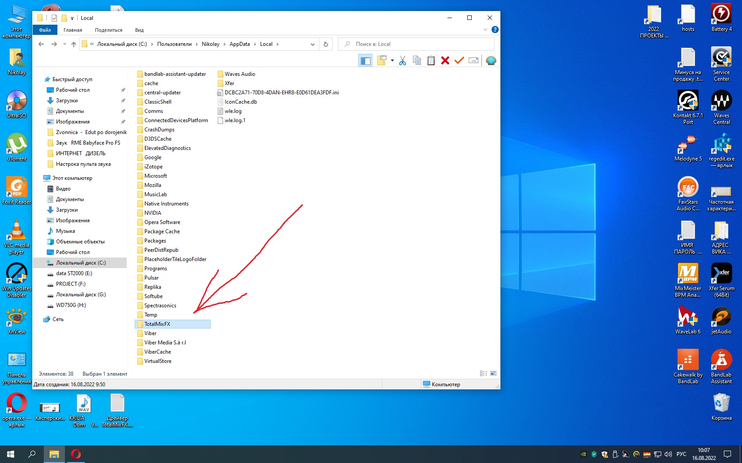Screen dimensions: 742x463
Task: Click the AppData breadcrumb in the address bar
Action: tap(240, 44)
